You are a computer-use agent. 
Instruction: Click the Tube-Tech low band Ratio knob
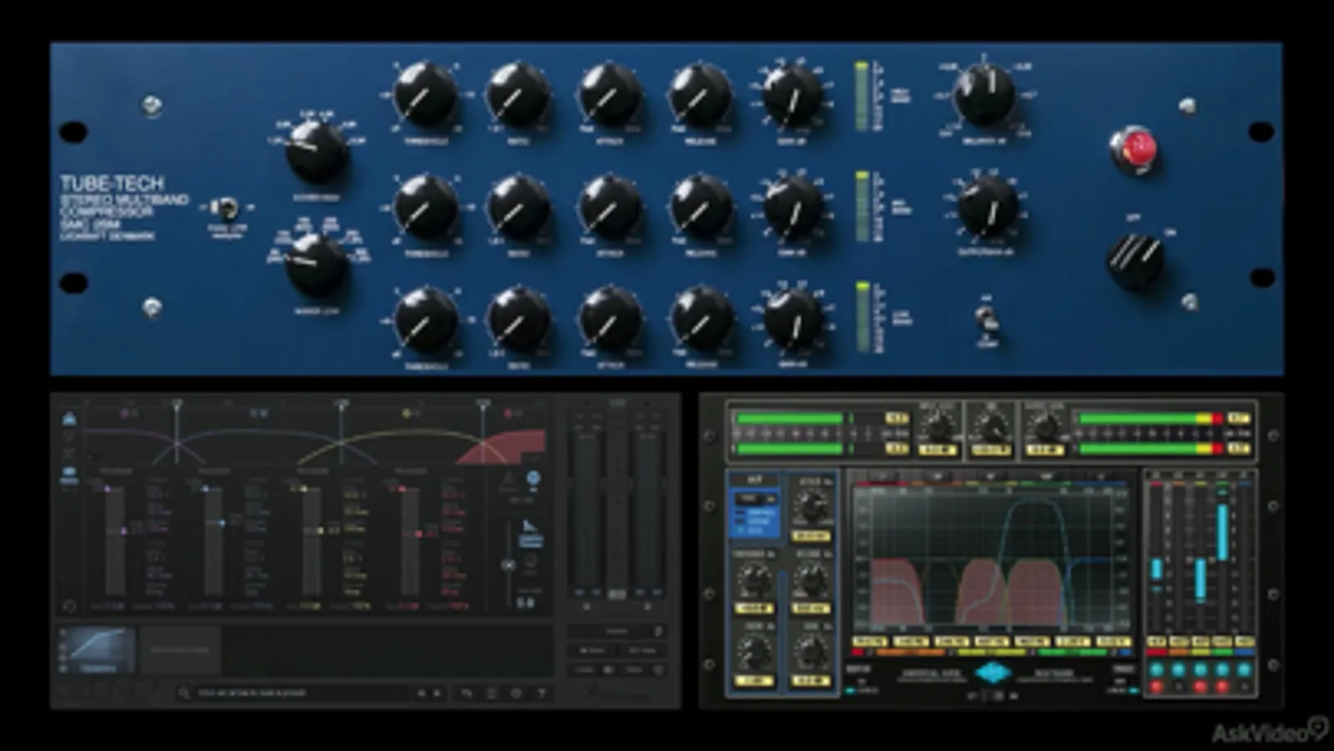pyautogui.click(x=518, y=319)
